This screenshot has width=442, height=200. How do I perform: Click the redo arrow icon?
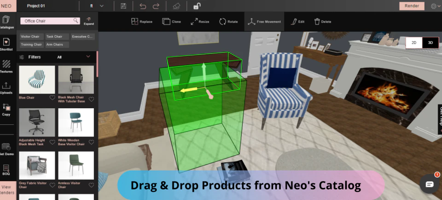coord(156,6)
